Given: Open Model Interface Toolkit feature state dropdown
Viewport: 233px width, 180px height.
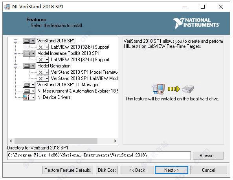Looking at the screenshot, I should [29, 53].
